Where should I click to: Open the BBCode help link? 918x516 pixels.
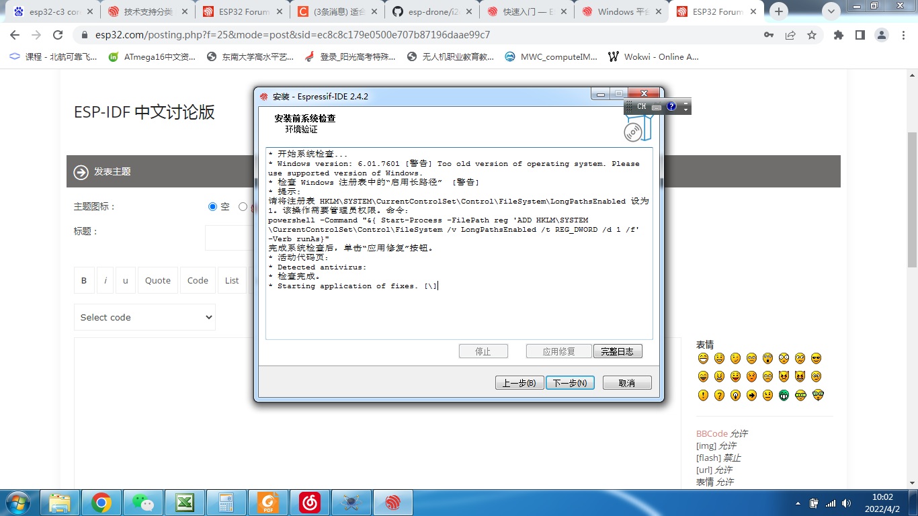(x=712, y=433)
